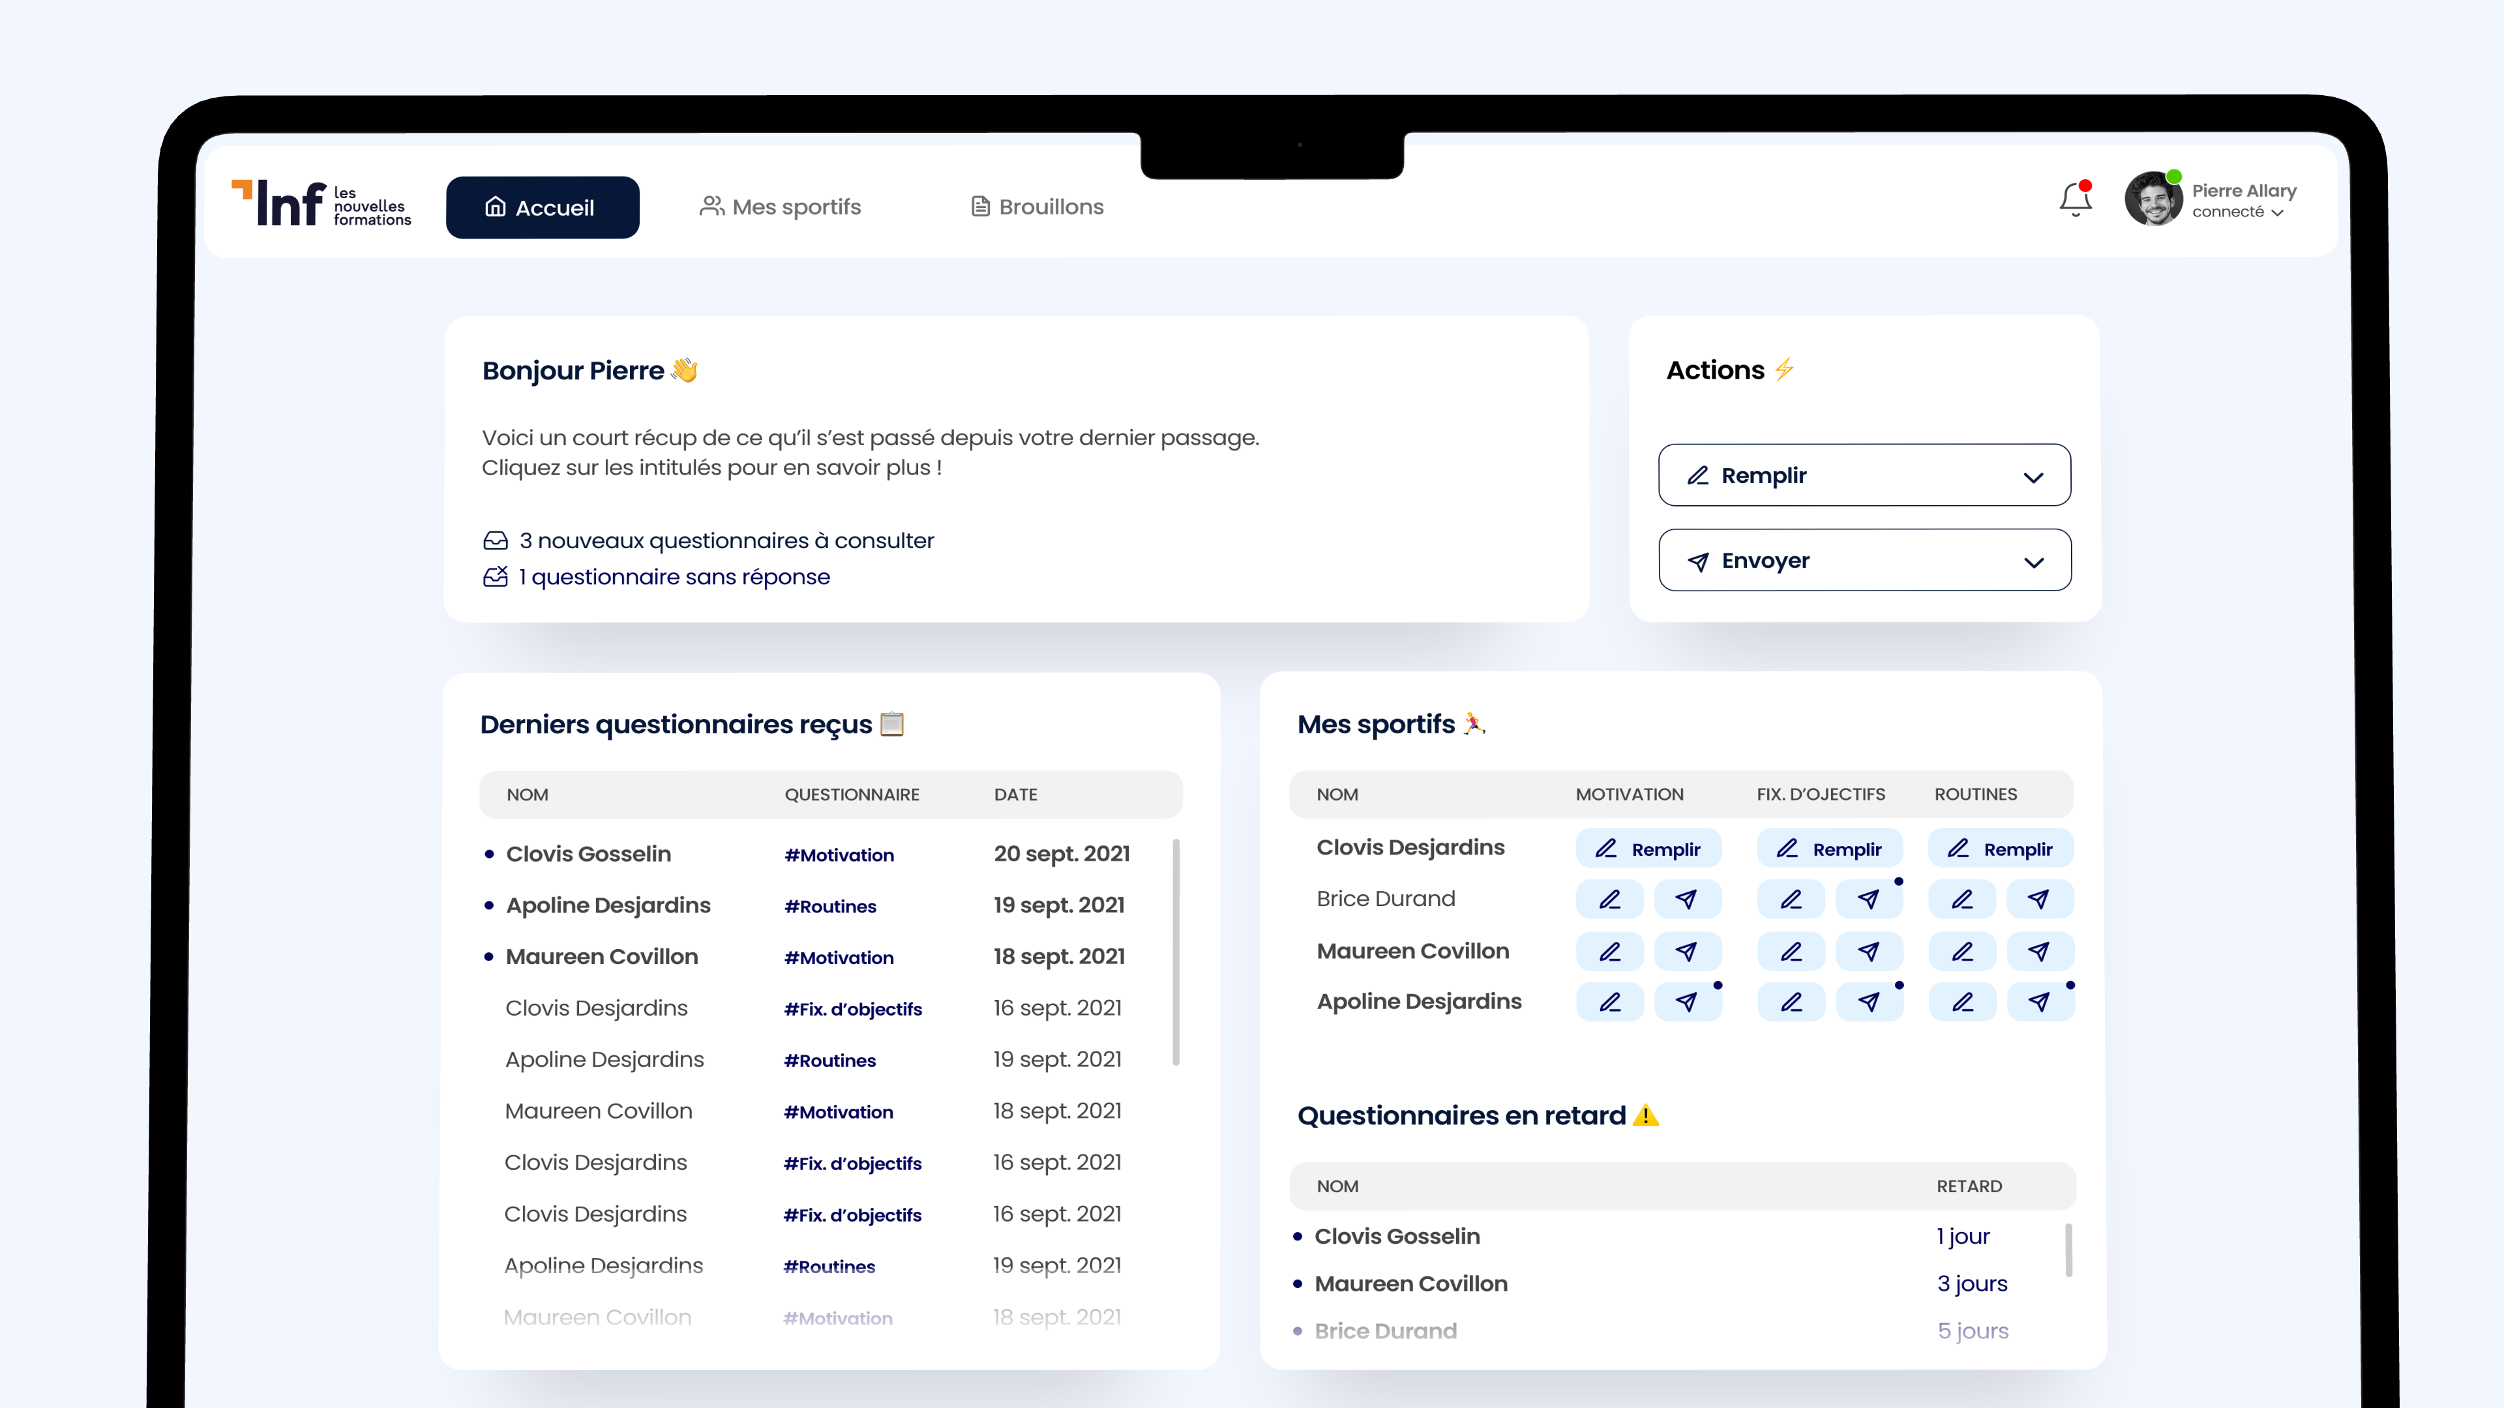
Task: Click Brice Durand name in Mes sportifs
Action: [1385, 900]
